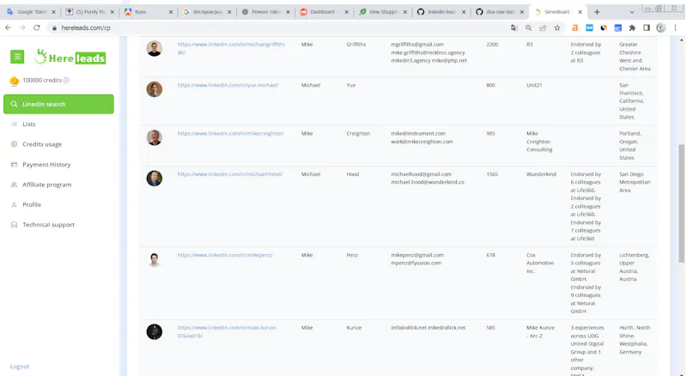Open the mikepenz LinkedIn link
687x376 pixels.
pos(225,255)
